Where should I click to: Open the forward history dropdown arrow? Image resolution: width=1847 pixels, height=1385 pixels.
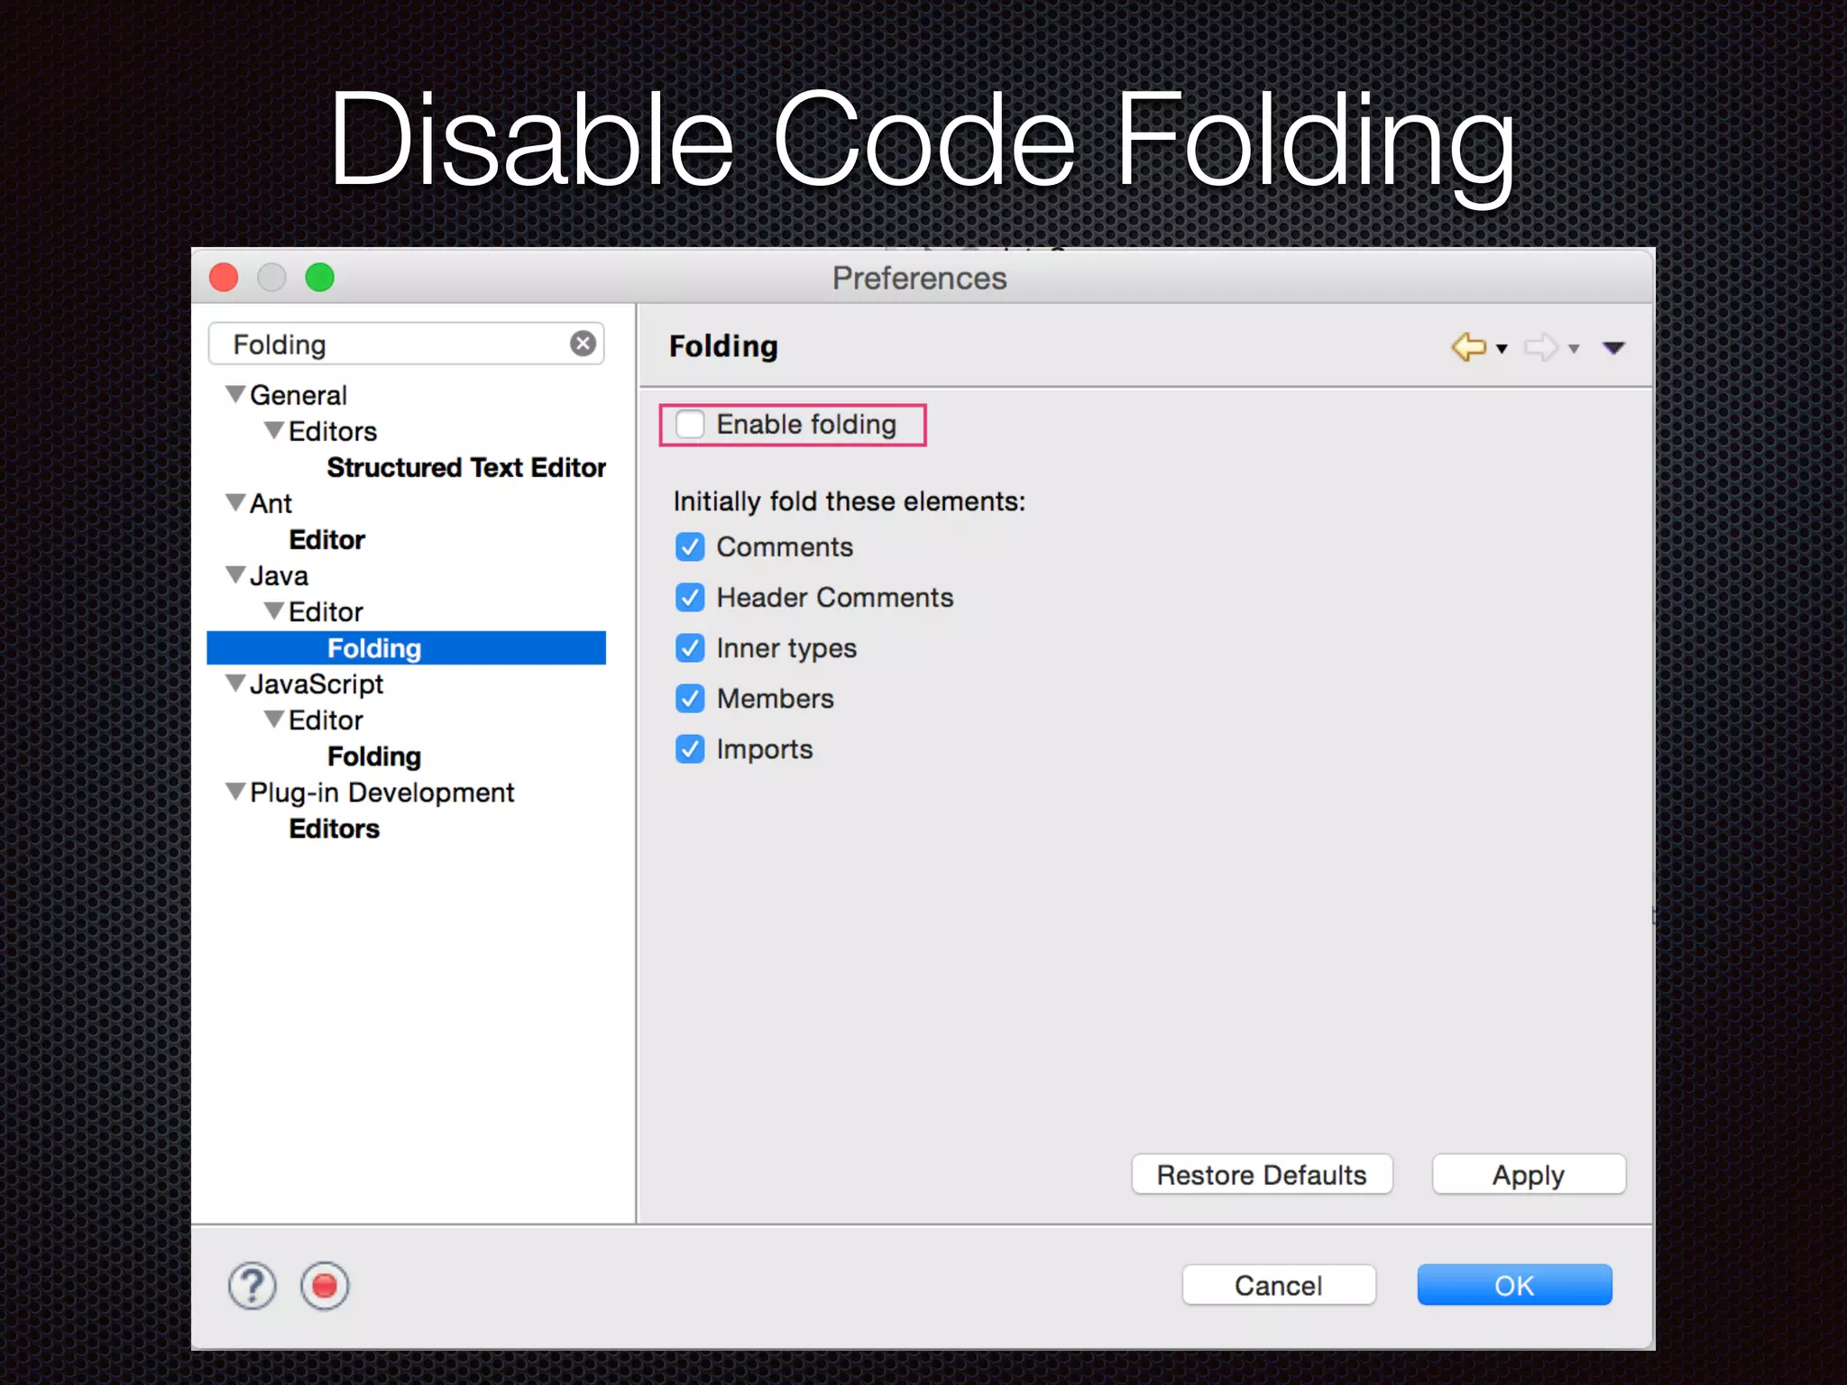point(1574,349)
